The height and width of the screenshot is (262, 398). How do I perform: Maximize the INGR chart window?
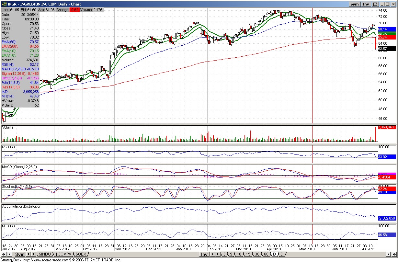click(388, 4)
